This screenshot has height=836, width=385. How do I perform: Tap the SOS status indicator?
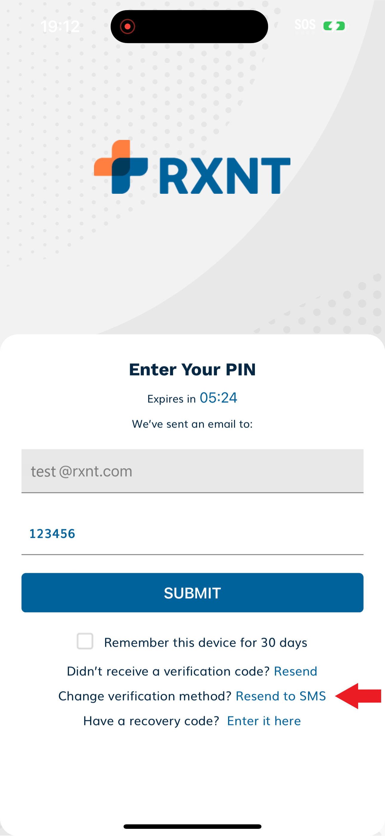[x=305, y=25]
